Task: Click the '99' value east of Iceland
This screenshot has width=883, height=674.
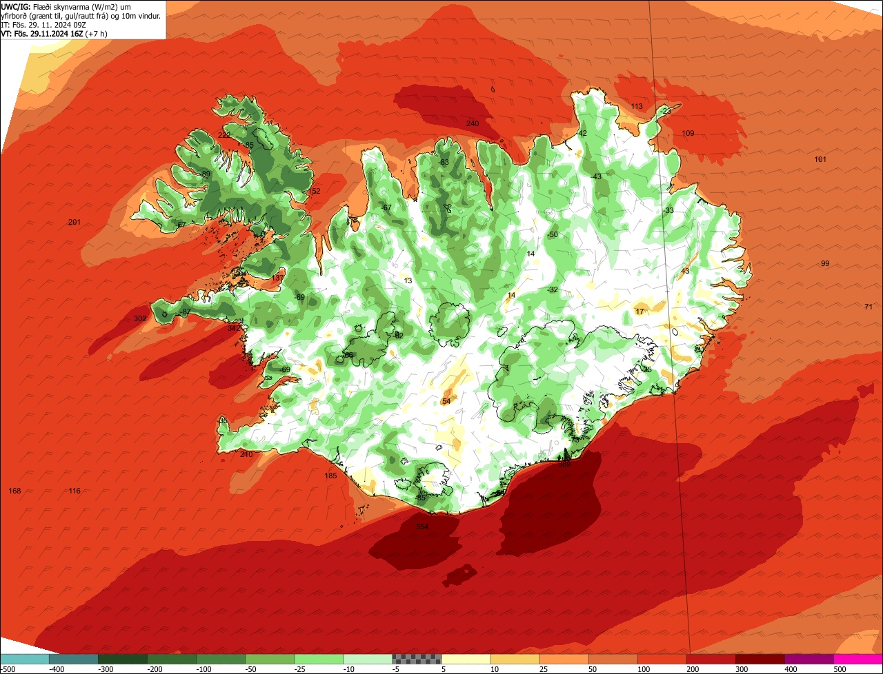Action: click(x=825, y=263)
